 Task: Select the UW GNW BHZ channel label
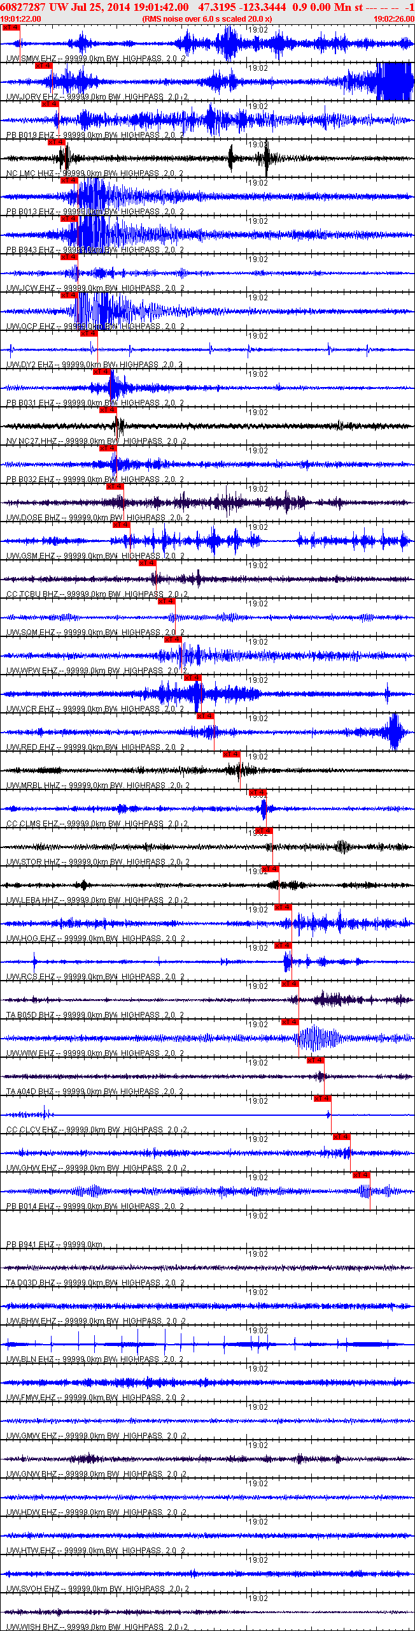(x=97, y=1474)
